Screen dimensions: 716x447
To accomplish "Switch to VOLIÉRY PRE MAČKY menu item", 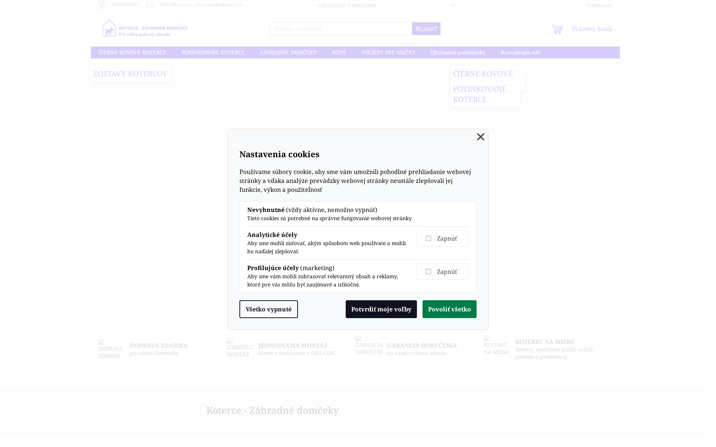I will point(388,53).
